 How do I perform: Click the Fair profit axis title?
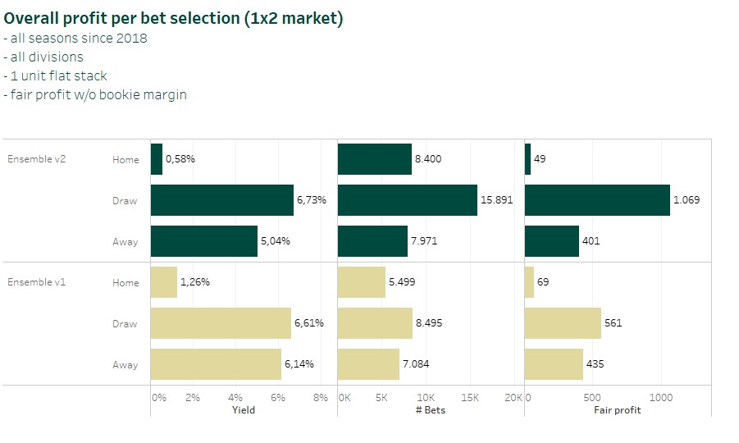617,410
